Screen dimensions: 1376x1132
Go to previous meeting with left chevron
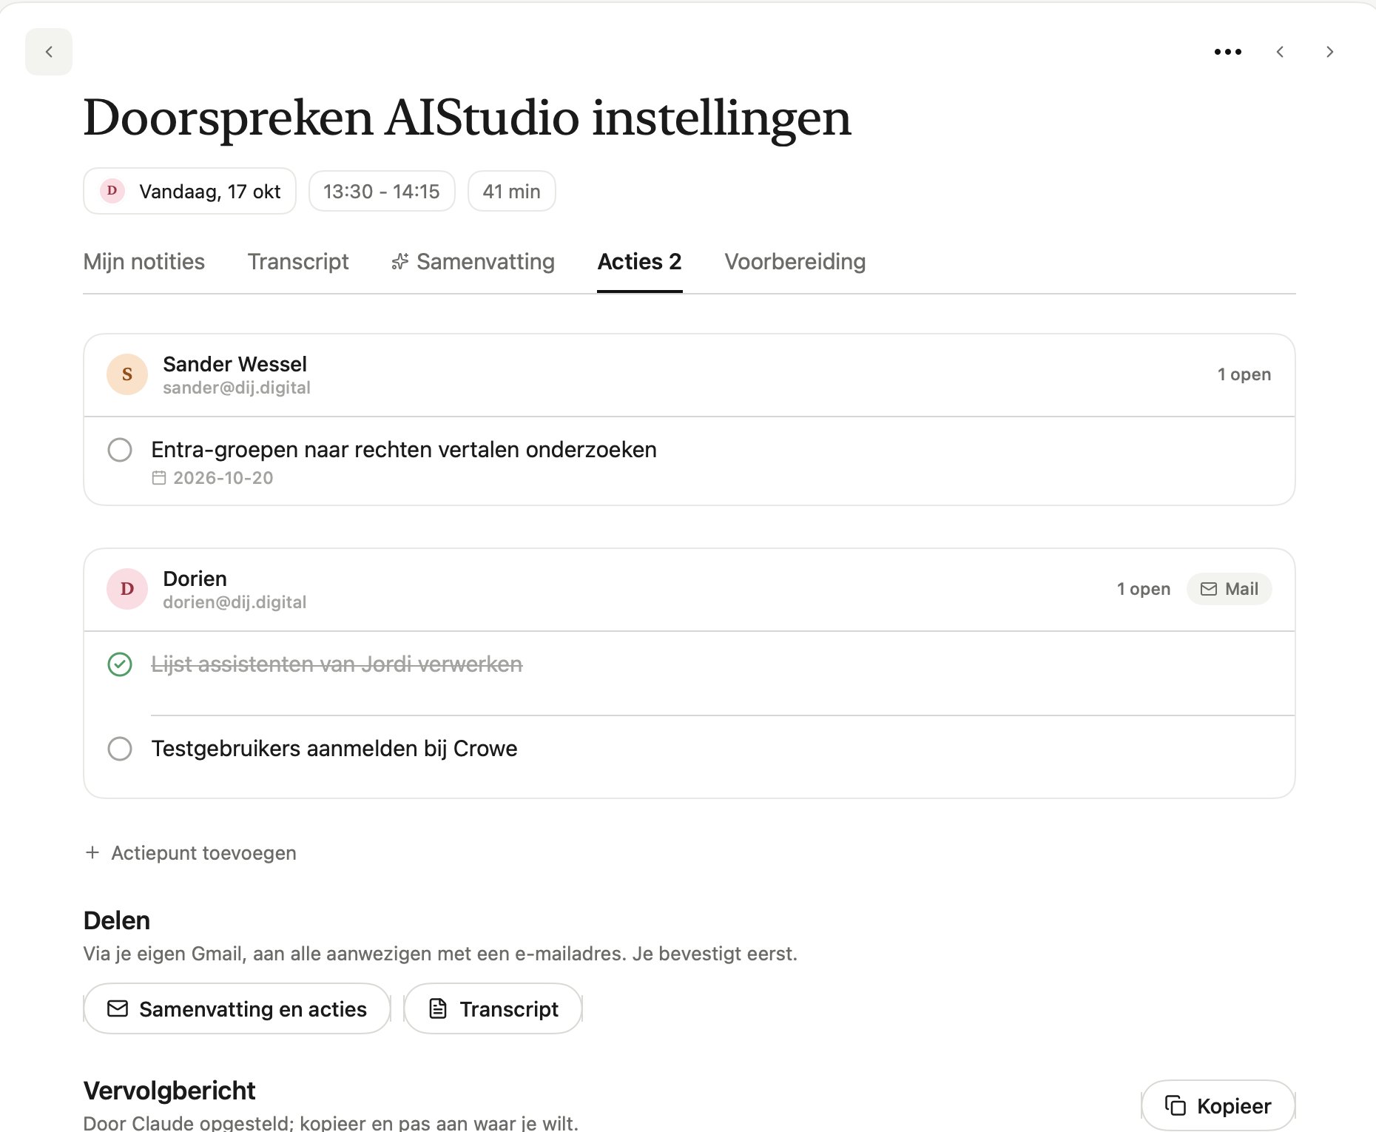[x=1280, y=52]
